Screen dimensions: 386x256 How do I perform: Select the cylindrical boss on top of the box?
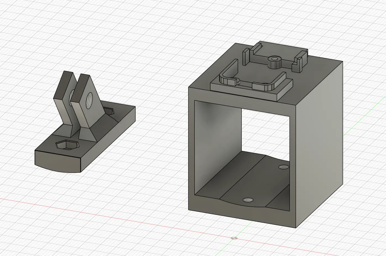(x=275, y=62)
